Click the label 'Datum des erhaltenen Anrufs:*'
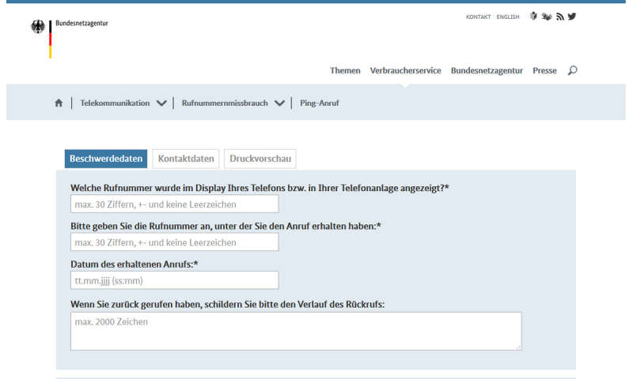The height and width of the screenshot is (379, 633). point(134,265)
